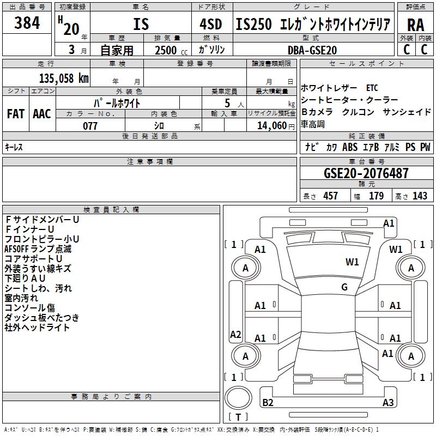Select the パールホワイト exterior color field
Image resolution: width=436 pixels, height=436 pixels.
pyautogui.click(x=118, y=103)
